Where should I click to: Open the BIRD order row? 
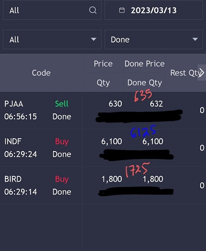tap(103, 185)
